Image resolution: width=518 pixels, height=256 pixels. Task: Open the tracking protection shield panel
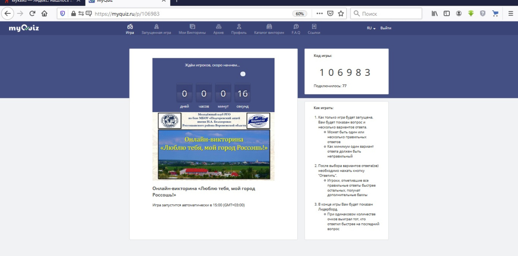(x=63, y=13)
